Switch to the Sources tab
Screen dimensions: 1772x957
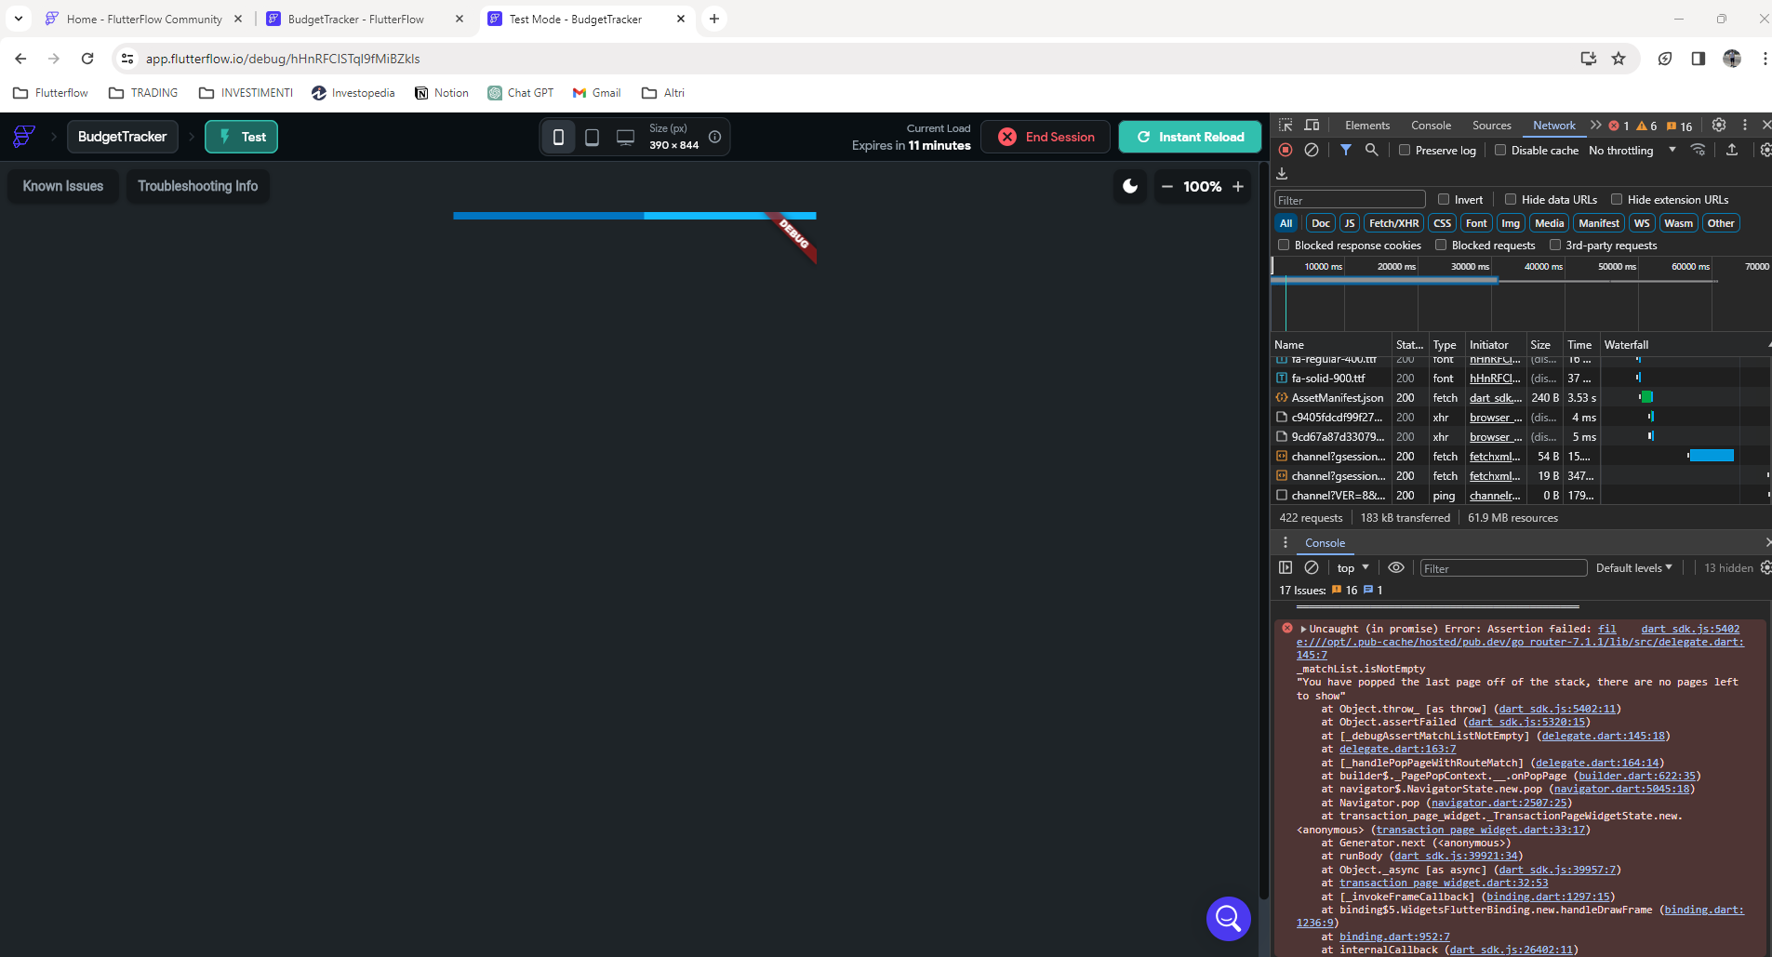click(x=1492, y=125)
